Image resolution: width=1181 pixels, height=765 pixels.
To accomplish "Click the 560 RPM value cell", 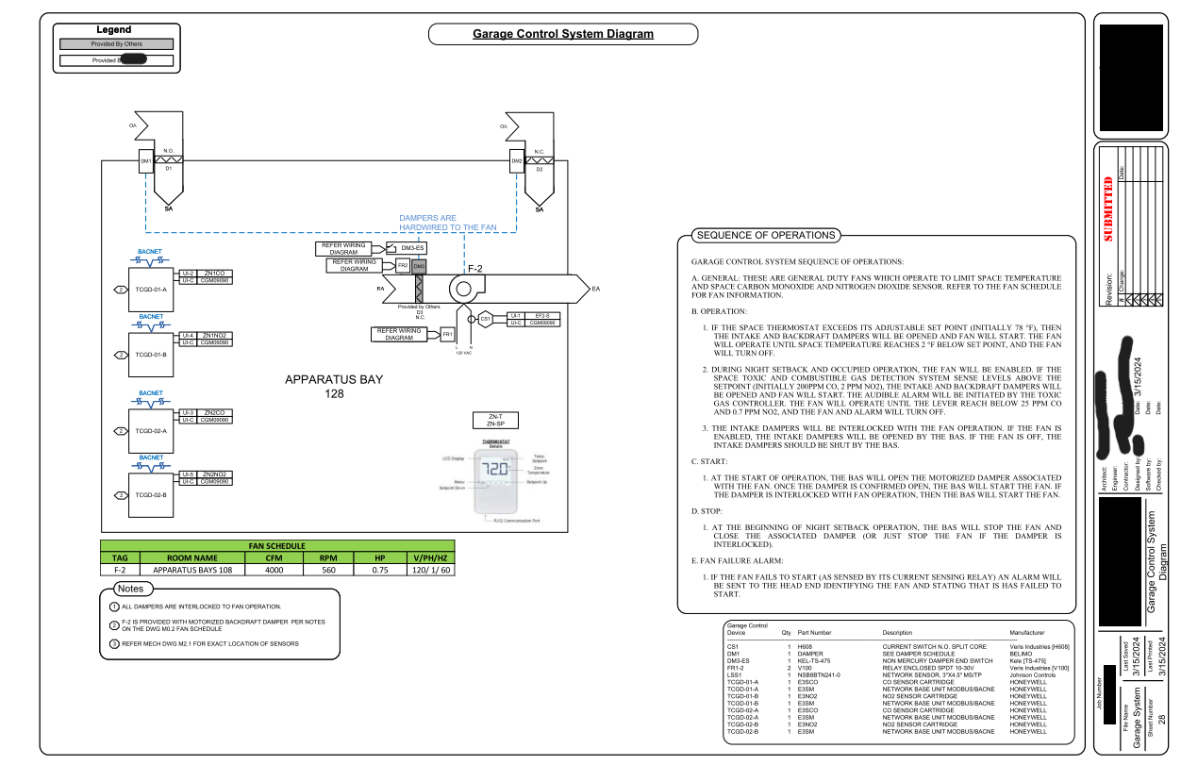I will (328, 570).
